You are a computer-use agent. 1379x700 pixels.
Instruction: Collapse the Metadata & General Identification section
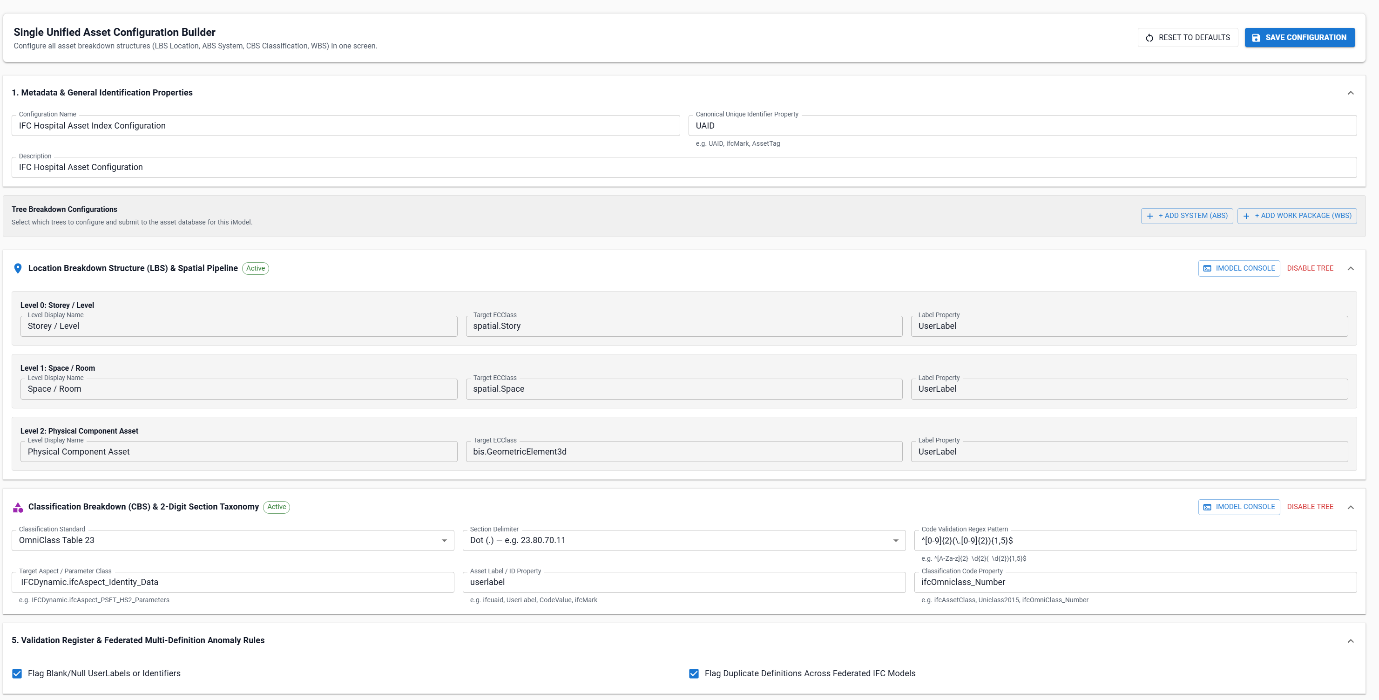[x=1351, y=93]
